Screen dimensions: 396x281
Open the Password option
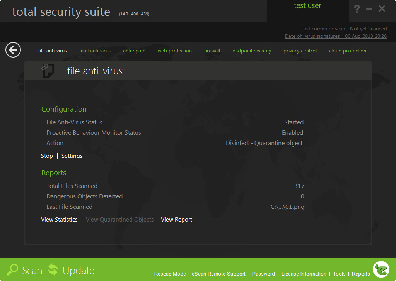[263, 274]
